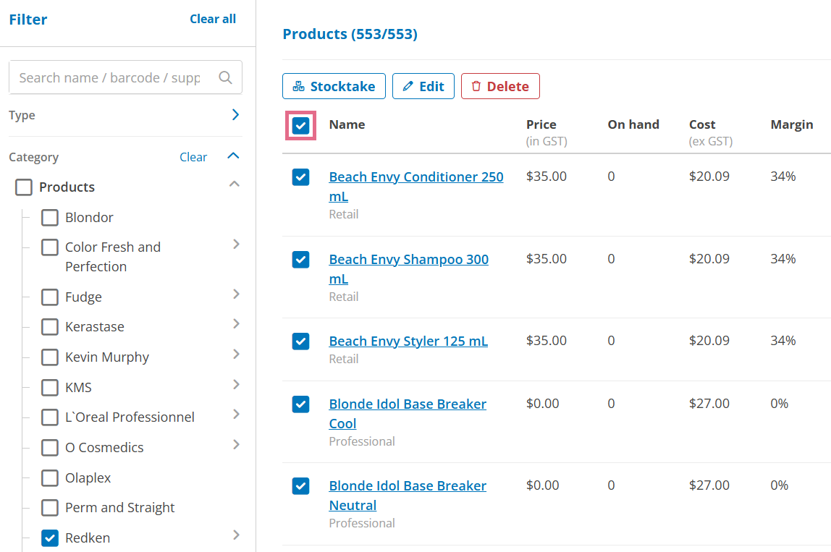The image size is (831, 552).
Task: Click the Price column header
Action: [x=541, y=124]
